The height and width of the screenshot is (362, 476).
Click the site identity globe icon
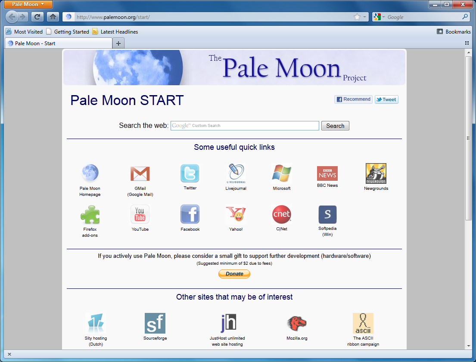68,17
